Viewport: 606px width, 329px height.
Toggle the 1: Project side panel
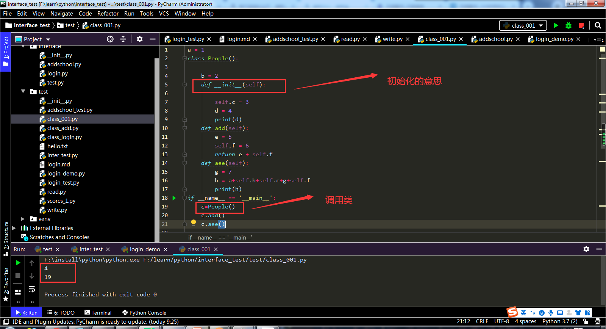[x=6, y=51]
